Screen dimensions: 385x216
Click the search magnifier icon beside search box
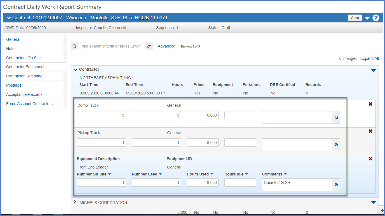[x=74, y=46]
